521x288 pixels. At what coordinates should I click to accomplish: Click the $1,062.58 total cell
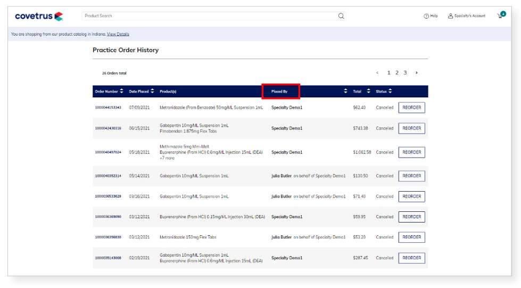point(362,152)
